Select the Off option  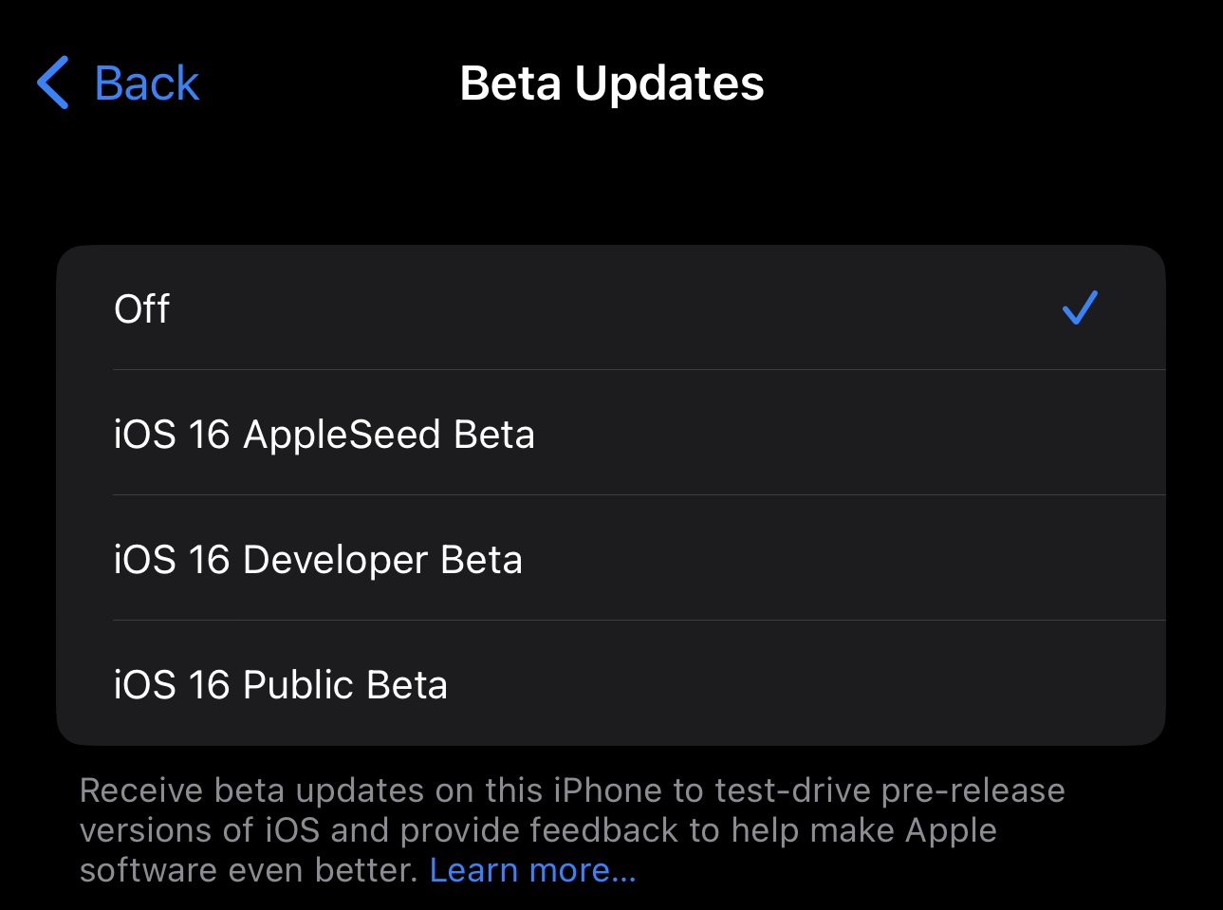[142, 308]
